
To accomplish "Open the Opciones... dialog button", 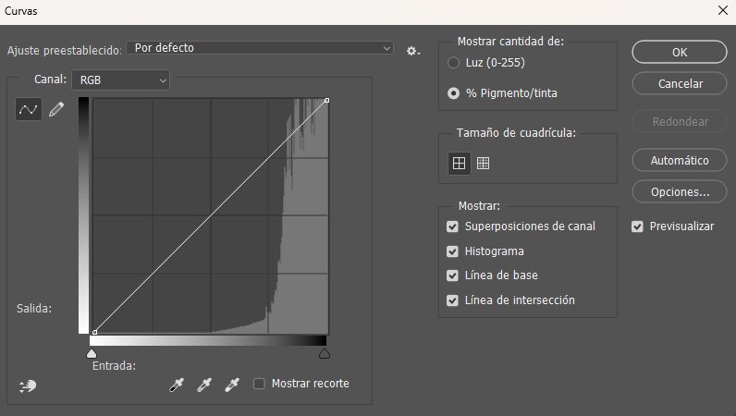I will pos(680,191).
